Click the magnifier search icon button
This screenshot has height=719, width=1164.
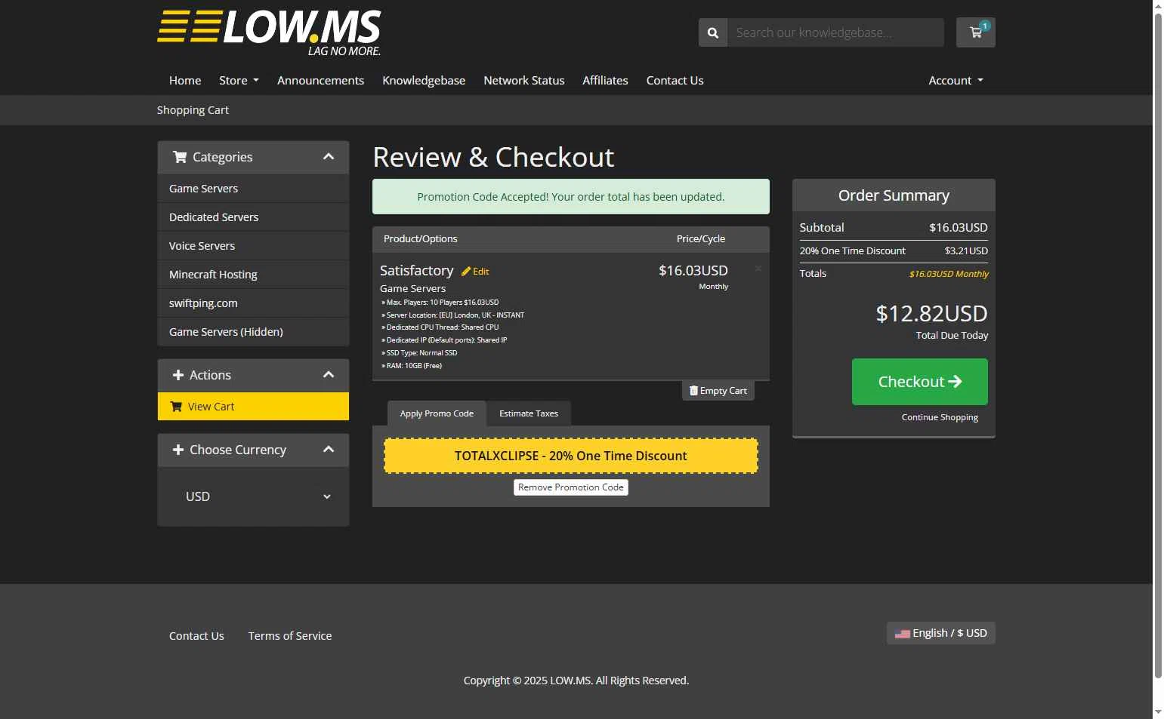(713, 32)
